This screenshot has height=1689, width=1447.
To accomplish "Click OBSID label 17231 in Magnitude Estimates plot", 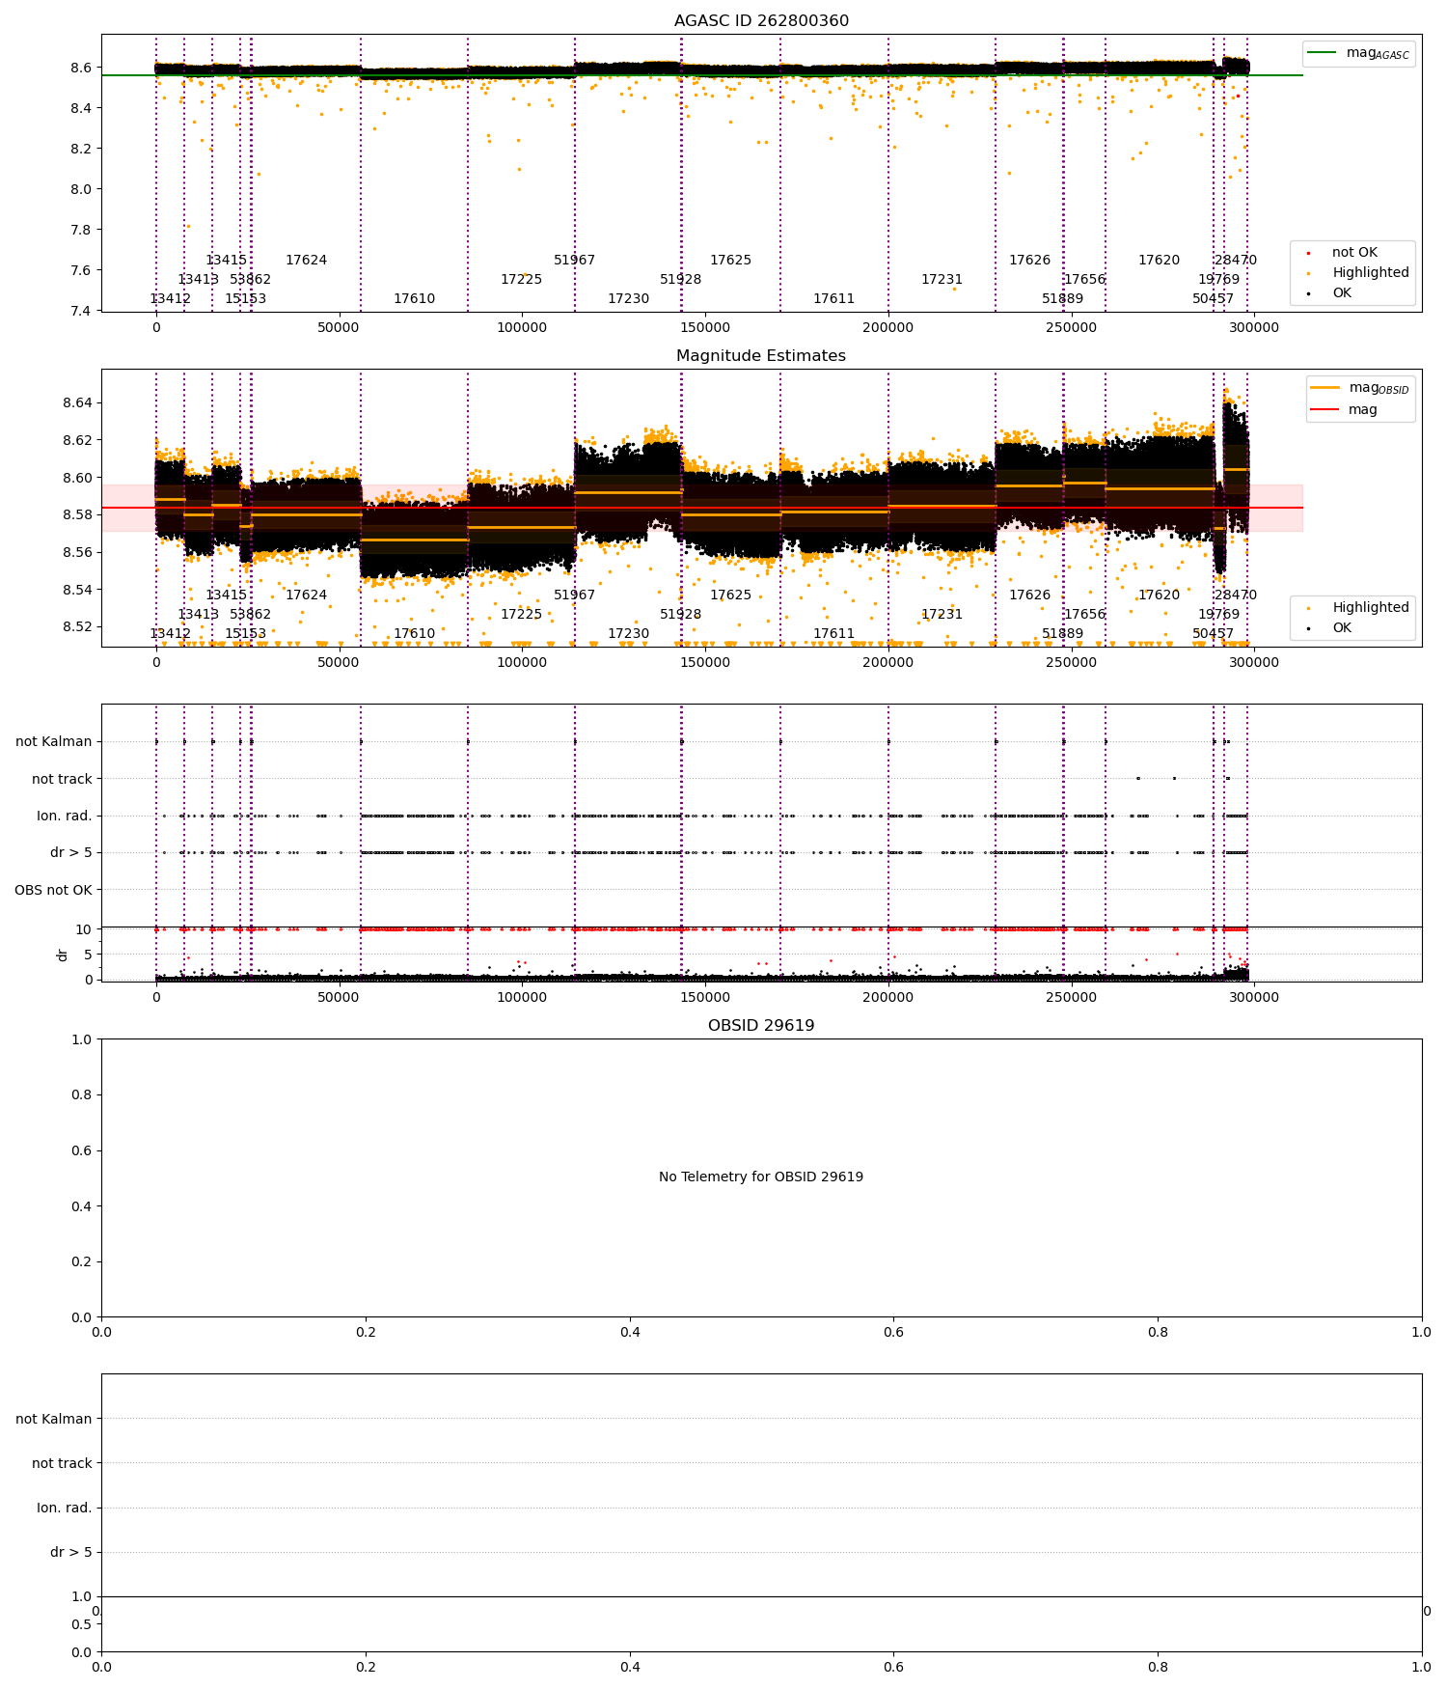I will [x=942, y=615].
